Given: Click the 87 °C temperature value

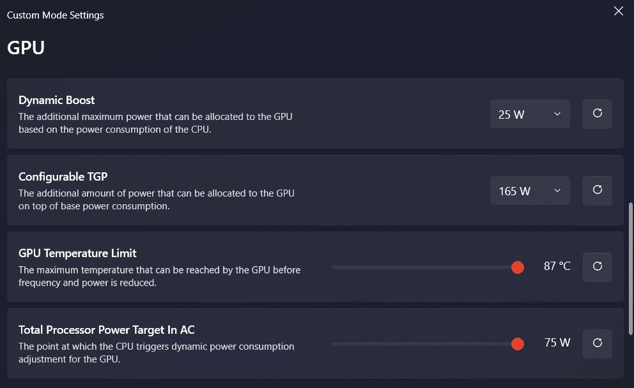Looking at the screenshot, I should tap(557, 266).
